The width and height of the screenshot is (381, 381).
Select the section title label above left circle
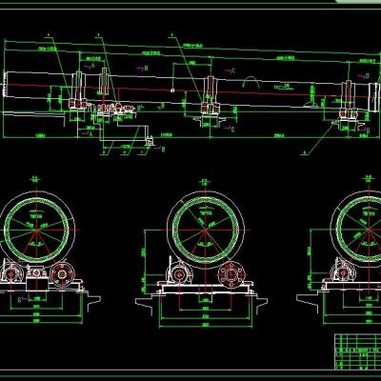click(35, 179)
